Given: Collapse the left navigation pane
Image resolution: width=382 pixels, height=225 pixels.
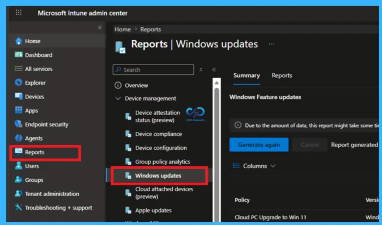Looking at the screenshot, I should tap(100, 27).
